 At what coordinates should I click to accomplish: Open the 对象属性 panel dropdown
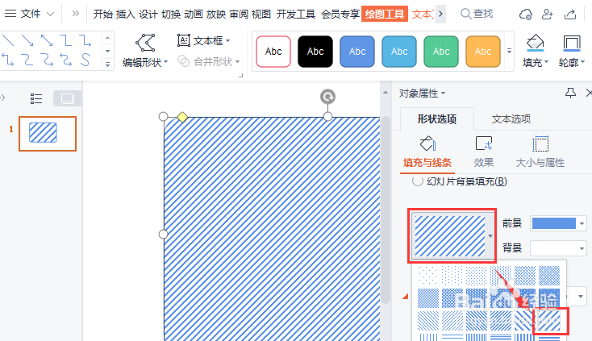422,94
